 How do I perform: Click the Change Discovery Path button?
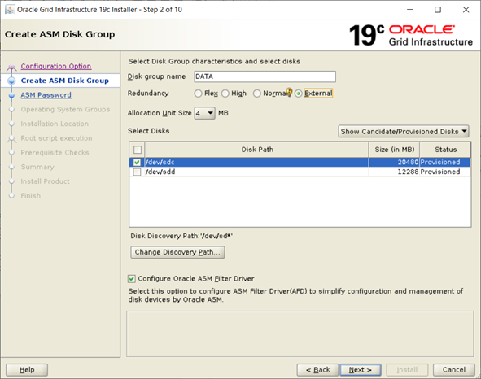[x=177, y=252]
